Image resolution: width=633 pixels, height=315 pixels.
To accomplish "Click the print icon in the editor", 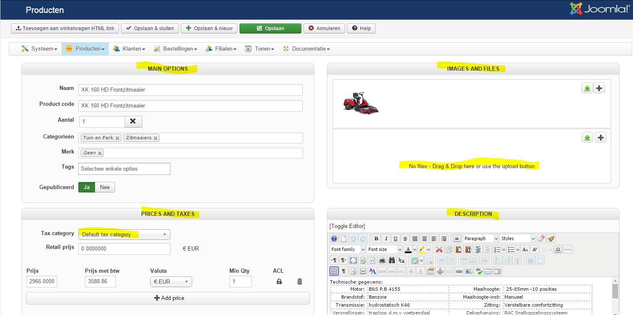I will (382, 260).
